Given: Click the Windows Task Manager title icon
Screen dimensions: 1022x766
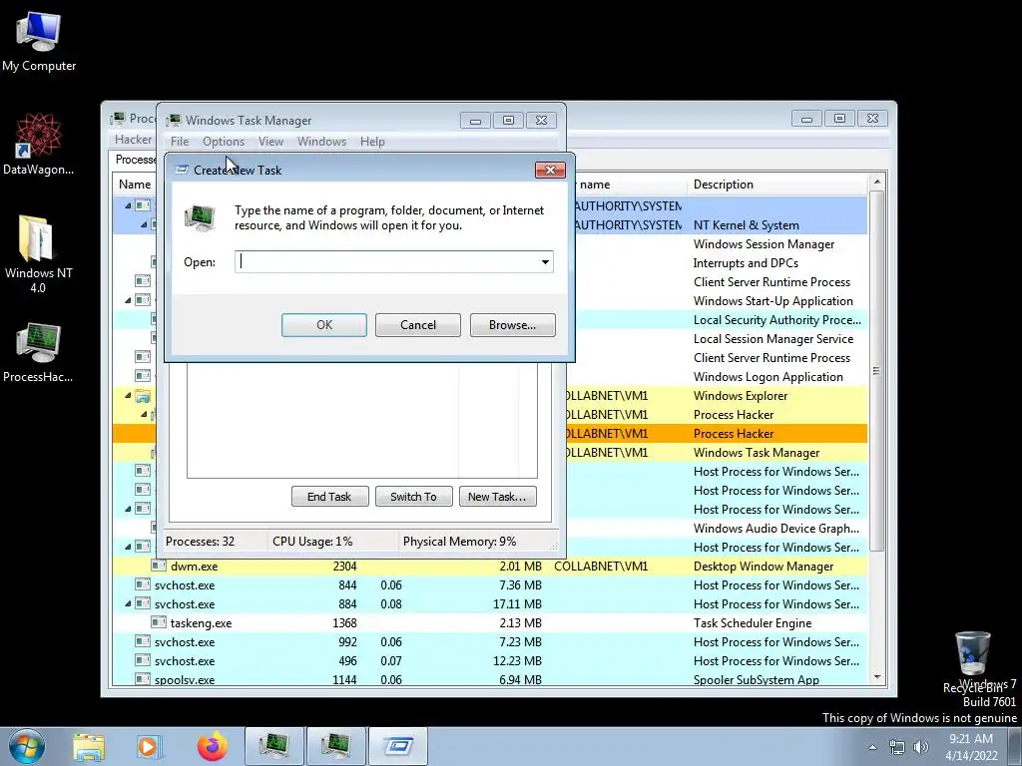Looking at the screenshot, I should 174,121.
